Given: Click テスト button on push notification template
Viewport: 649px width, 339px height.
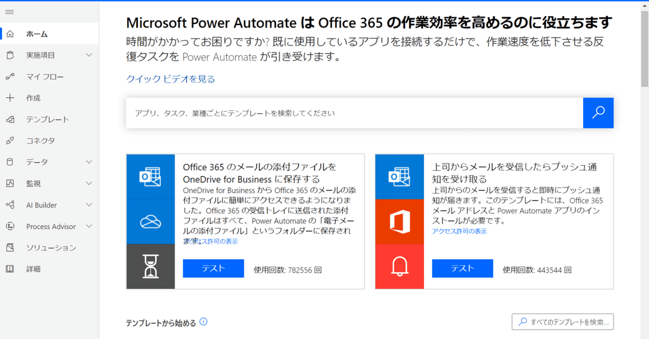Looking at the screenshot, I should click(x=462, y=269).
